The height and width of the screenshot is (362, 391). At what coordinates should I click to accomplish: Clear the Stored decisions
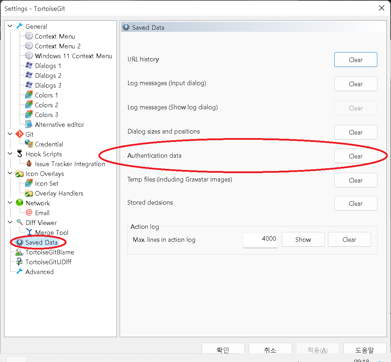pos(356,204)
